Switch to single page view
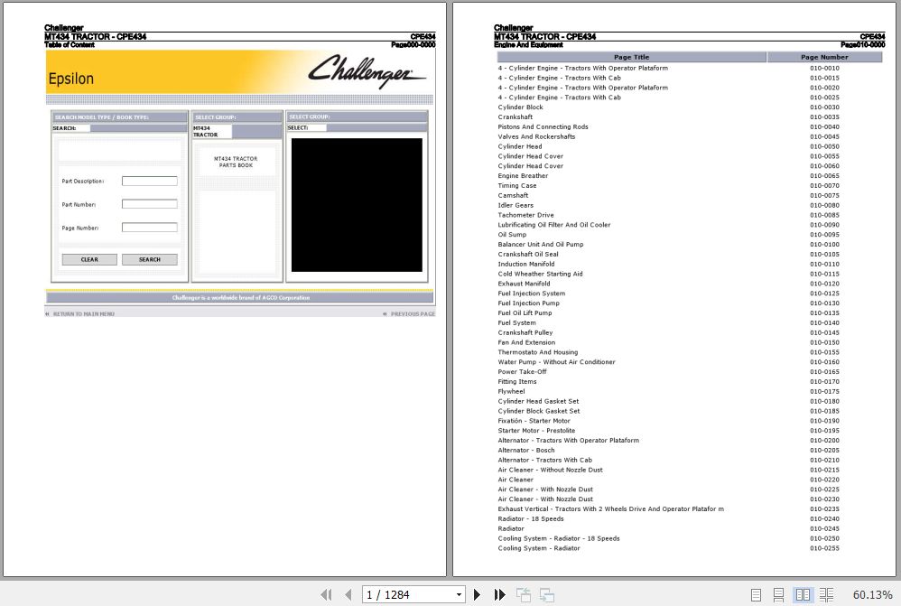901x606 pixels. pyautogui.click(x=757, y=594)
